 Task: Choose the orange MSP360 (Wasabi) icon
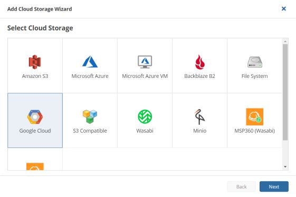coord(255,117)
